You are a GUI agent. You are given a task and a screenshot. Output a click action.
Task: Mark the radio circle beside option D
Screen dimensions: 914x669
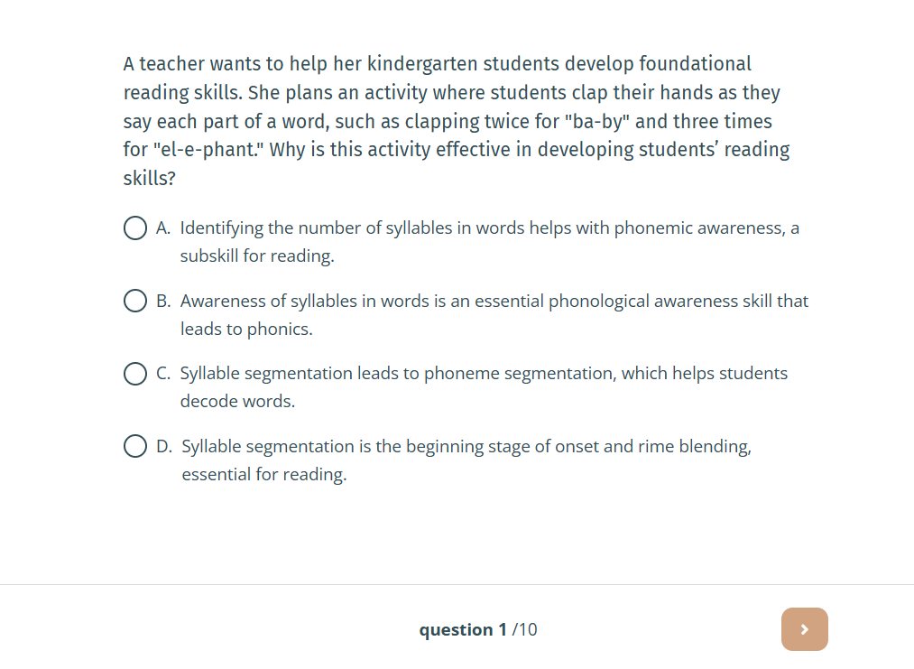point(135,446)
